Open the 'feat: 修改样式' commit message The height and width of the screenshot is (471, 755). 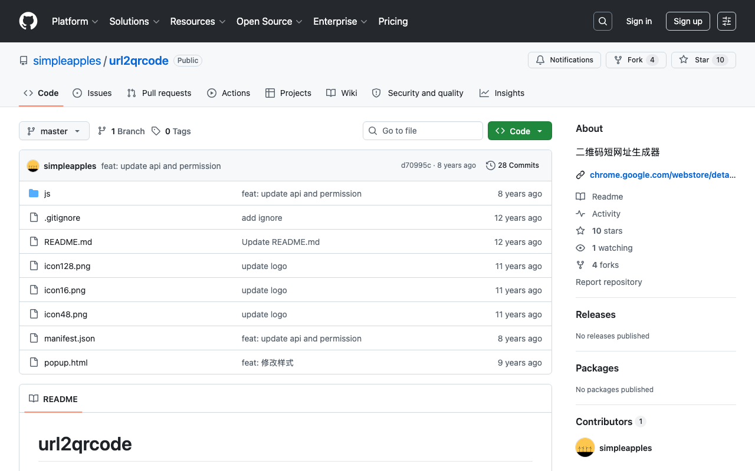coord(268,363)
